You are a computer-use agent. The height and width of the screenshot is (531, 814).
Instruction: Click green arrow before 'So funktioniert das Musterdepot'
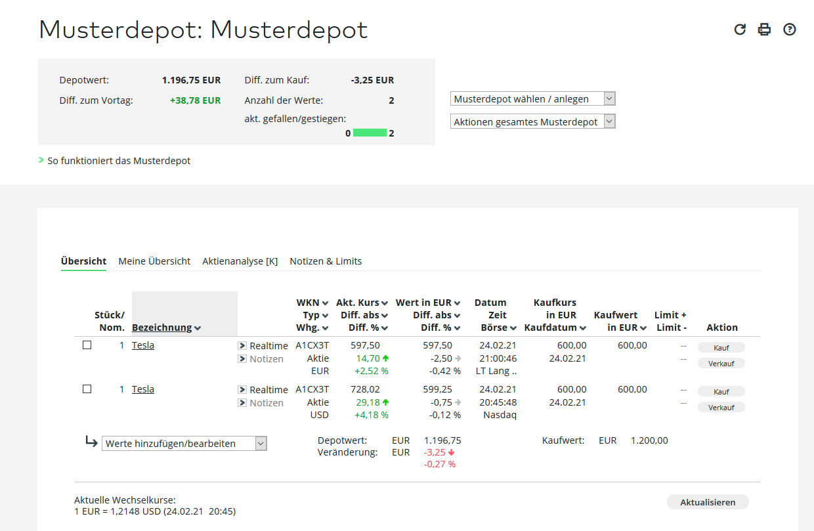pos(41,159)
